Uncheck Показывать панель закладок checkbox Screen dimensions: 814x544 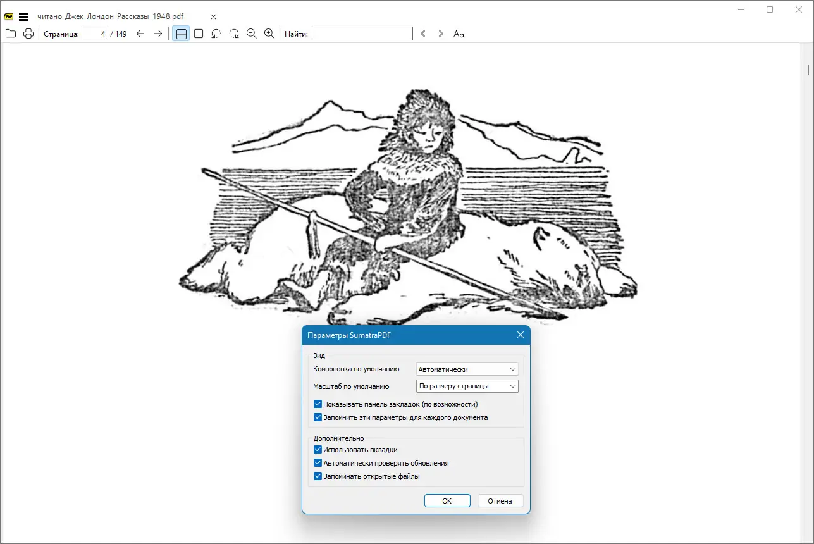pos(318,404)
